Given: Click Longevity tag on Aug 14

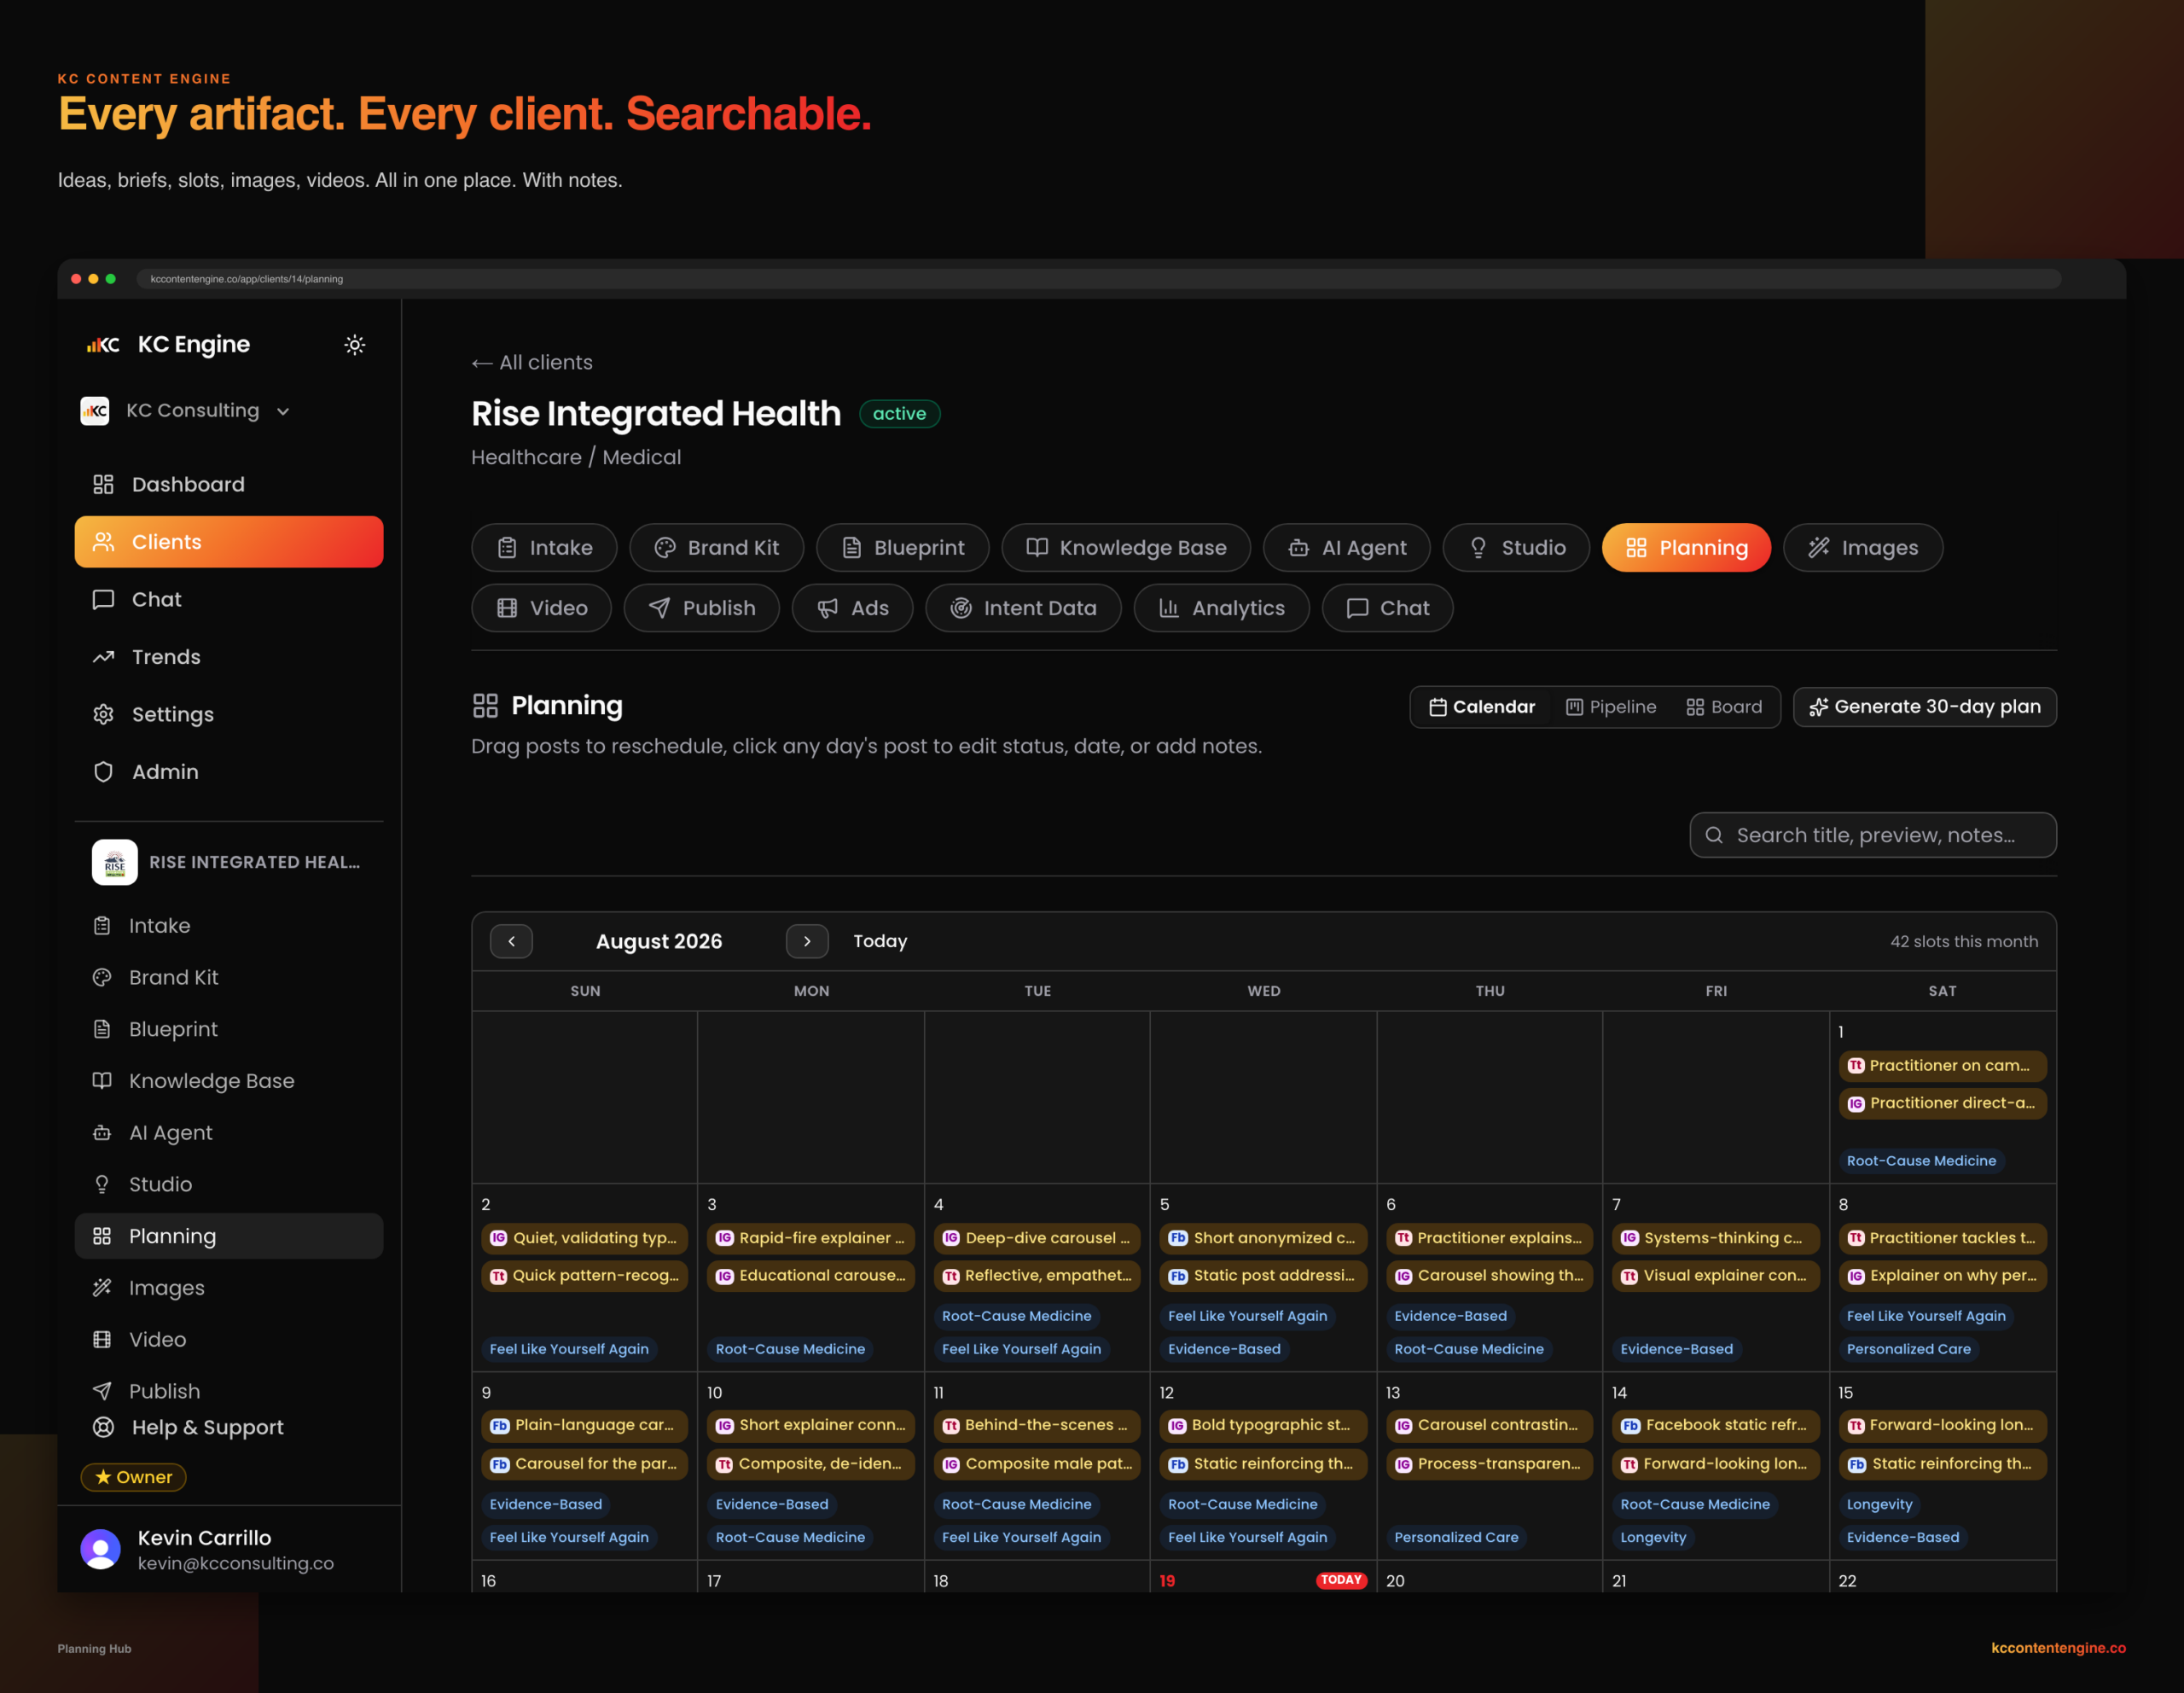Looking at the screenshot, I should click(1653, 1538).
